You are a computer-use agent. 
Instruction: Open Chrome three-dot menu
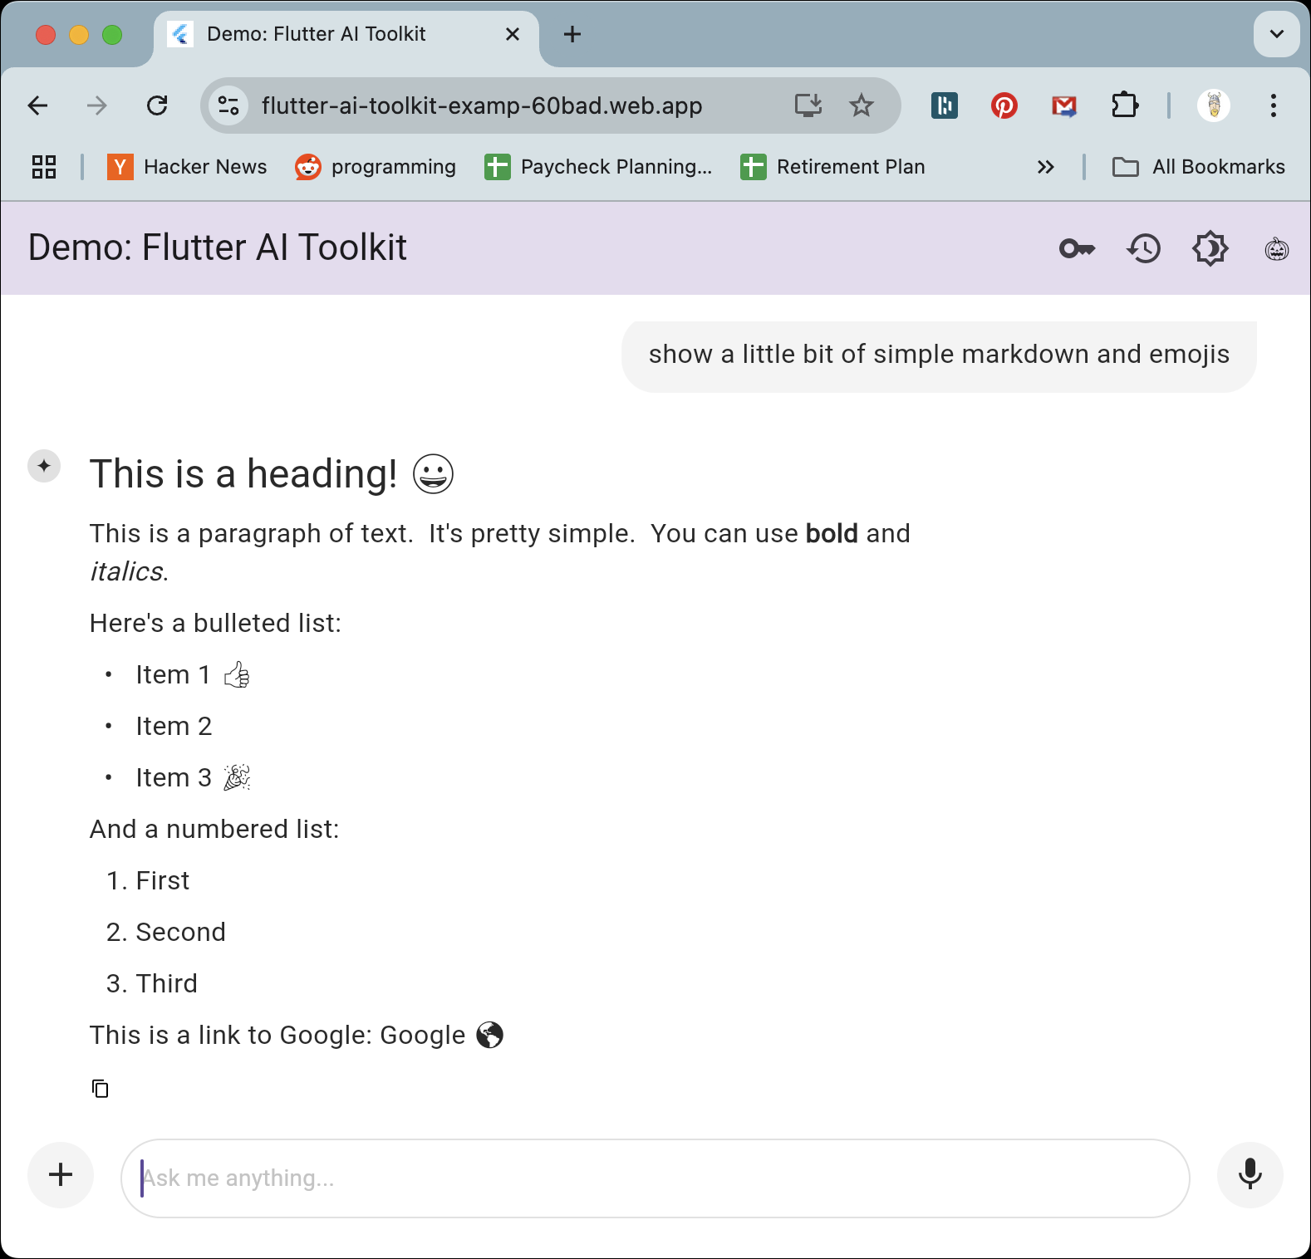coord(1274,105)
